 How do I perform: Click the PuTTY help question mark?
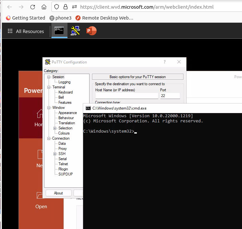[165, 62]
